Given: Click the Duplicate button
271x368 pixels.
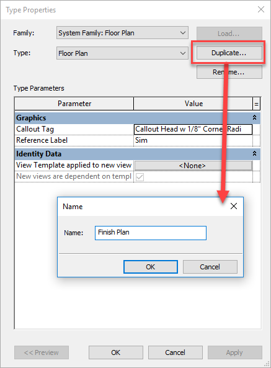Looking at the screenshot, I should 229,53.
